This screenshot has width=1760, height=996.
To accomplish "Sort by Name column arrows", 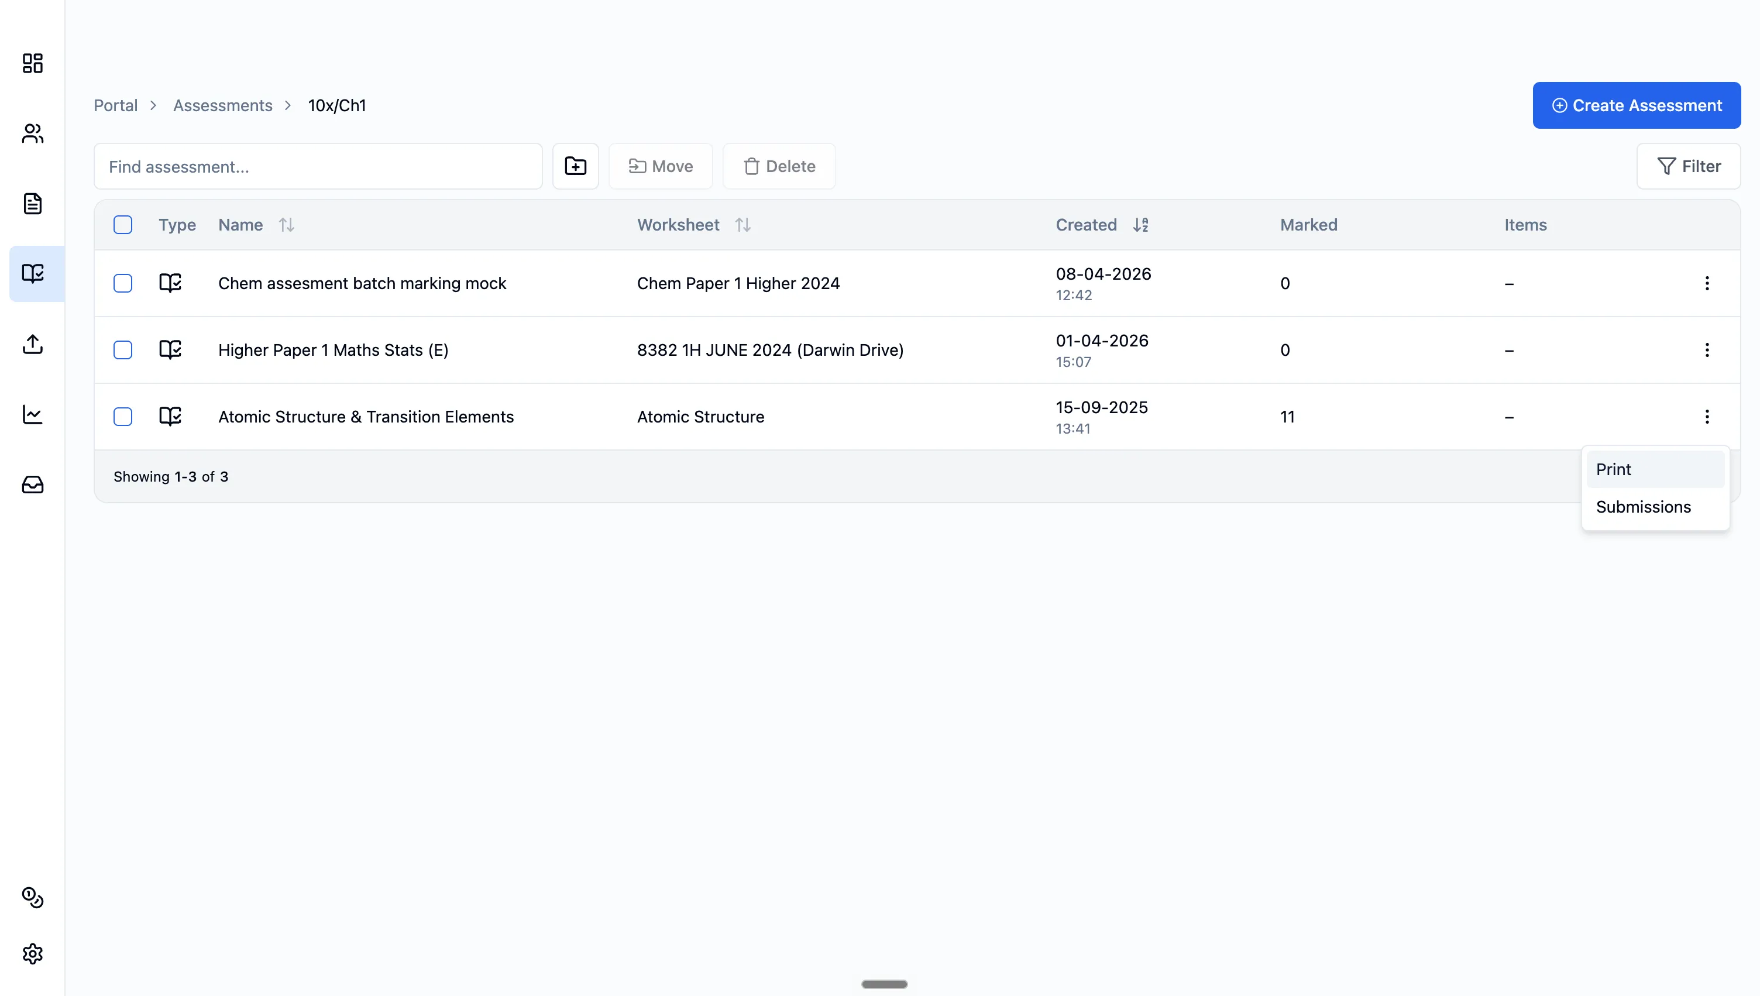I will point(287,224).
